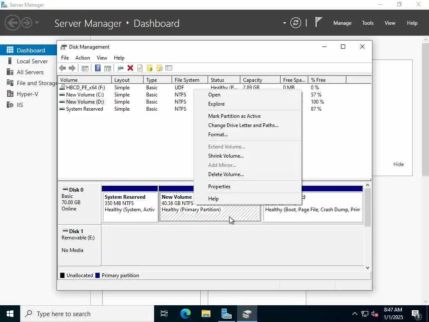The width and height of the screenshot is (429, 322).
Task: Click the Show/Hide Console Tree toolbar icon
Action: pos(85,68)
